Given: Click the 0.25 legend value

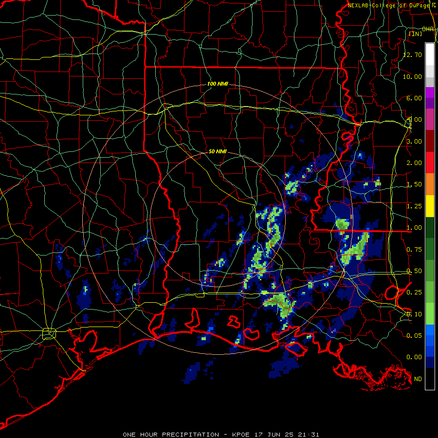Looking at the screenshot, I should [414, 292].
